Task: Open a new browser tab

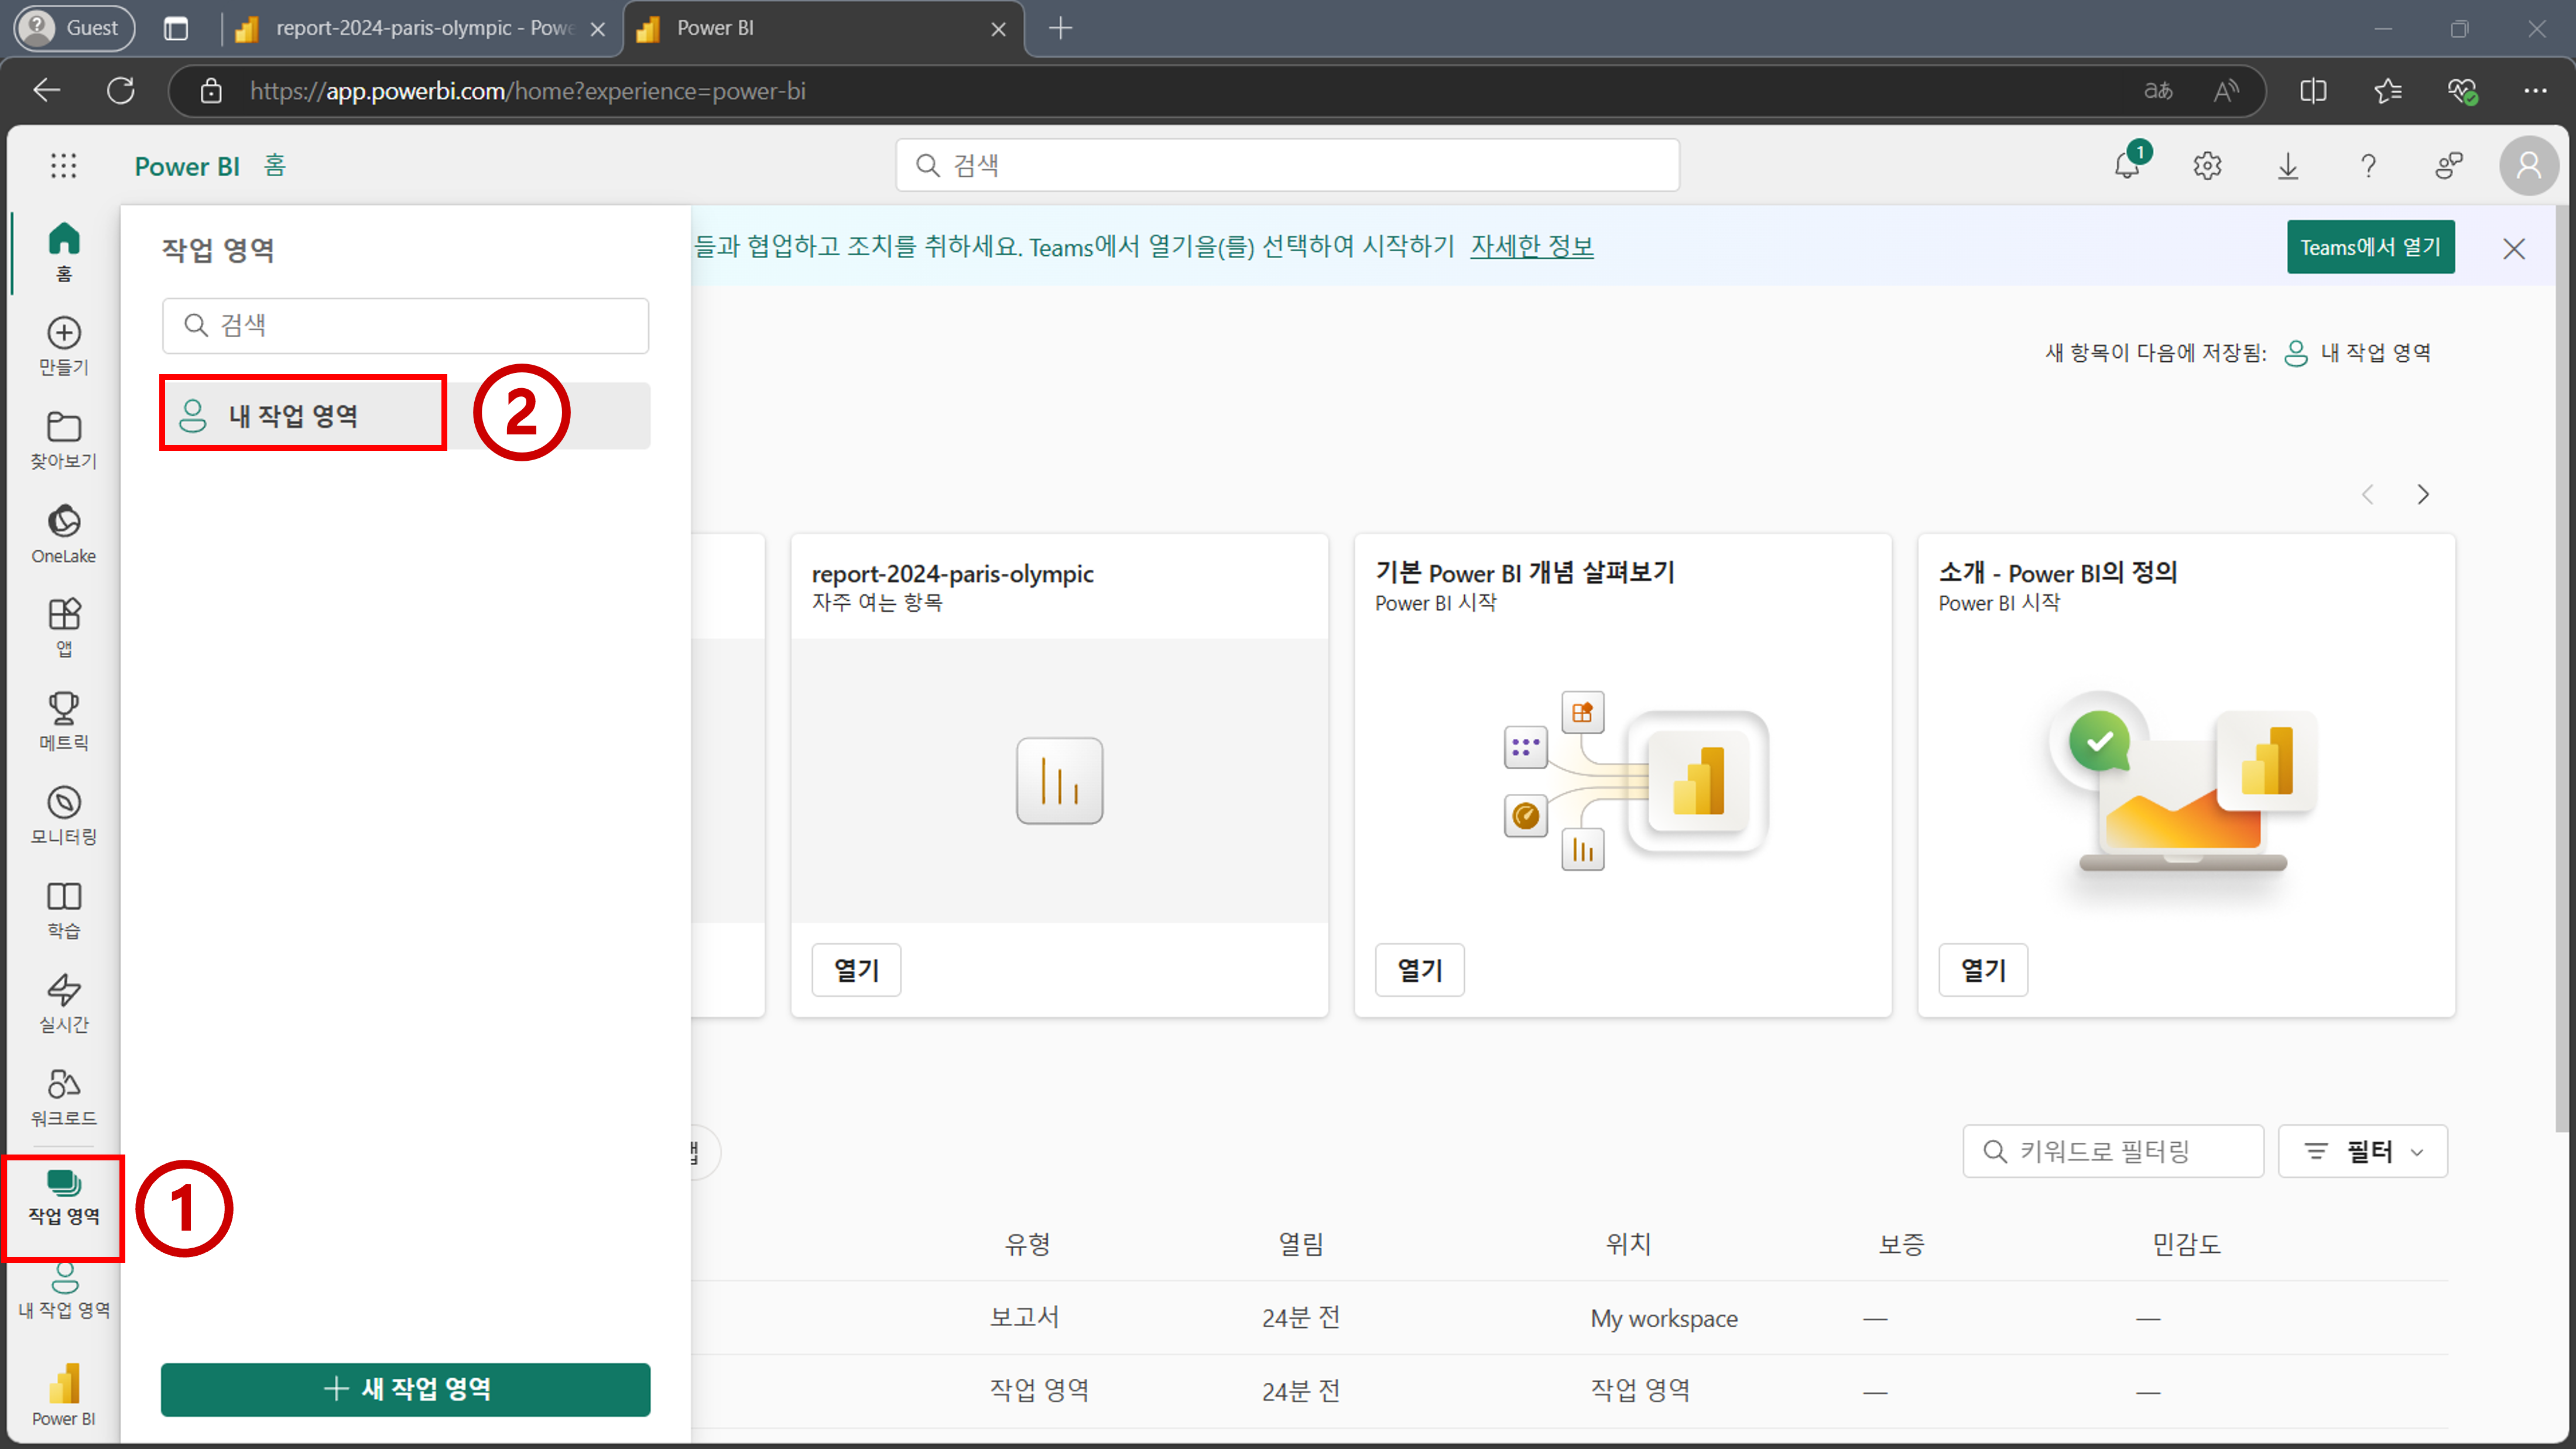Action: tap(1061, 28)
